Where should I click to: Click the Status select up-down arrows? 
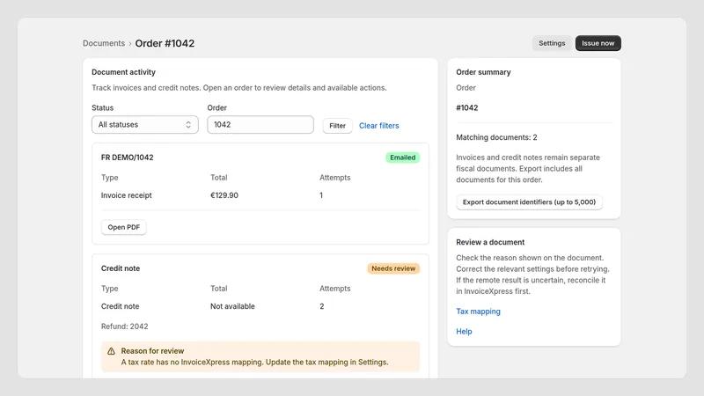click(188, 125)
